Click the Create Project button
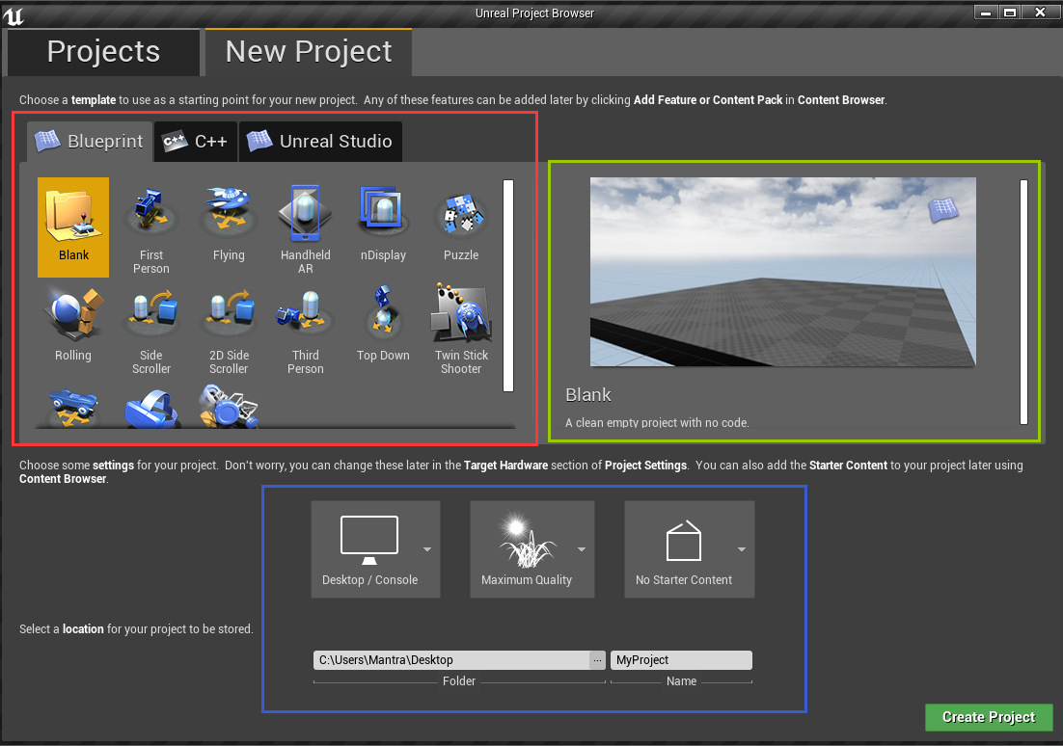The height and width of the screenshot is (746, 1063). (989, 717)
